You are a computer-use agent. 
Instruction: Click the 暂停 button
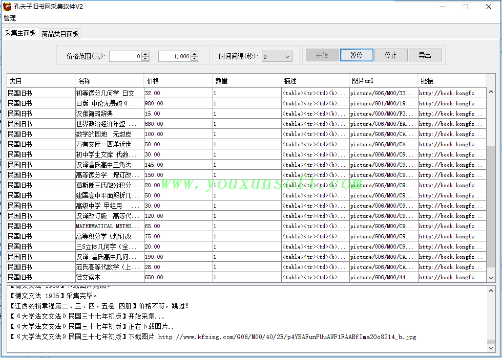[357, 55]
